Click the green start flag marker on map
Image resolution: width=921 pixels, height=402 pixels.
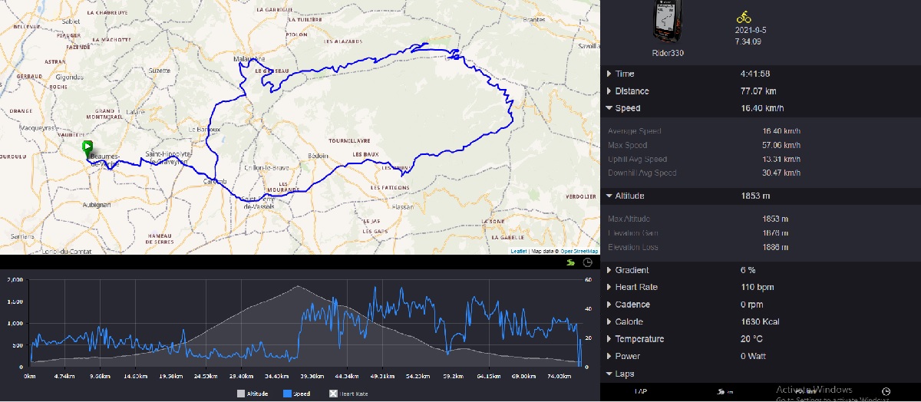[x=87, y=147]
